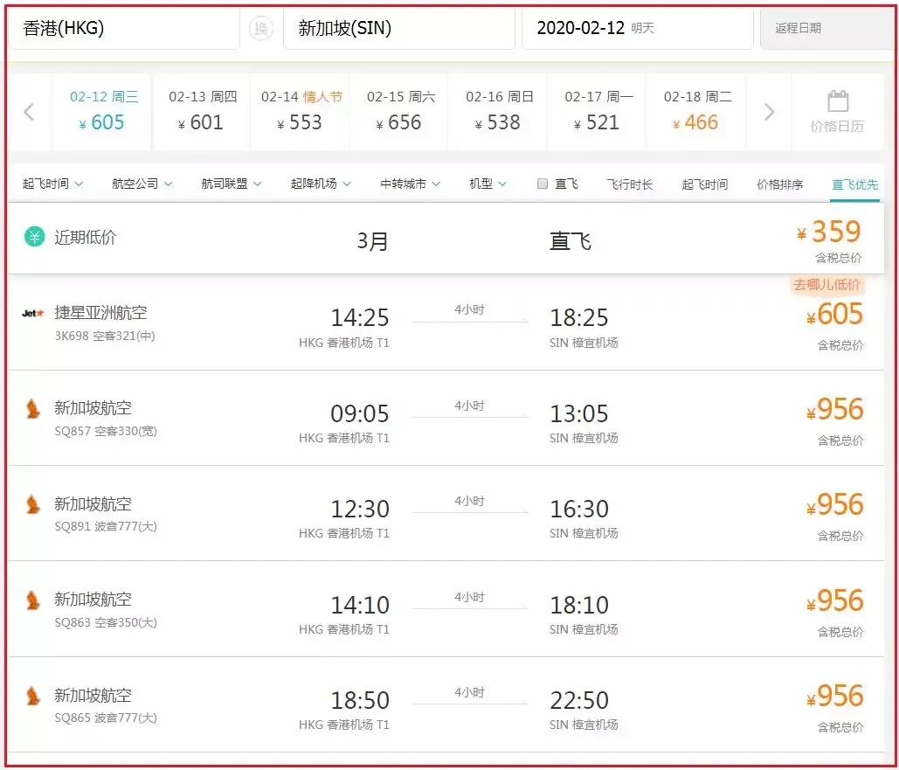Select the ¥605 Jetstar price
This screenshot has width=899, height=770.
(x=834, y=315)
